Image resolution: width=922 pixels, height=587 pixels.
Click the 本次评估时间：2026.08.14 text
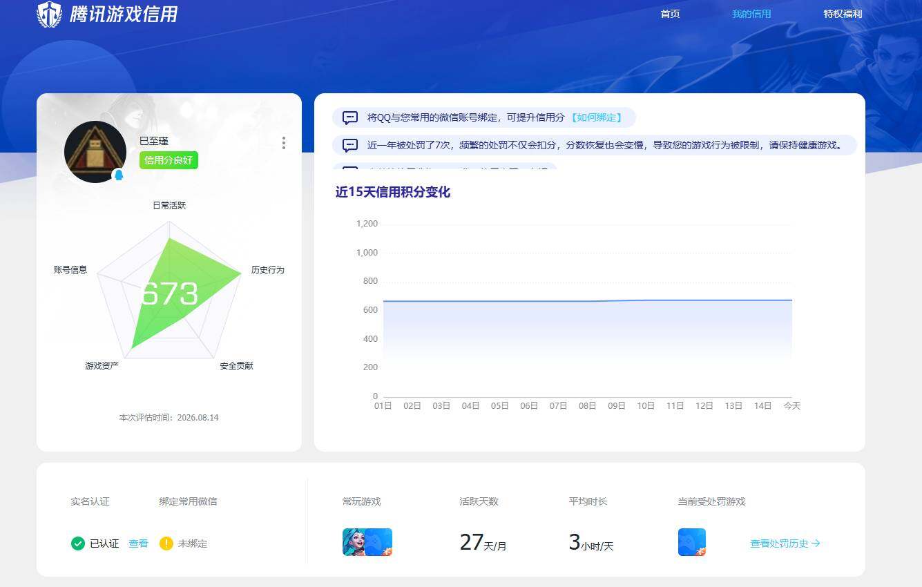169,418
